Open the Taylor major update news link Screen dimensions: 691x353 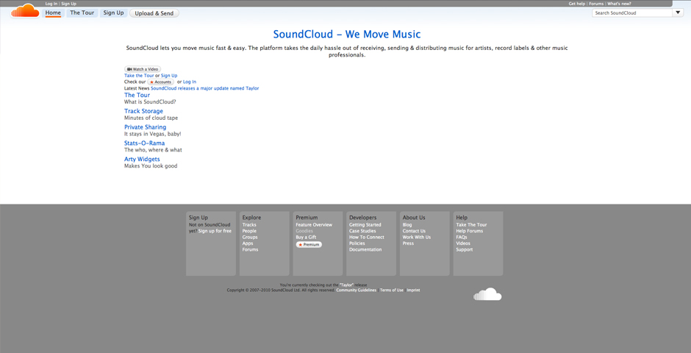(x=205, y=88)
